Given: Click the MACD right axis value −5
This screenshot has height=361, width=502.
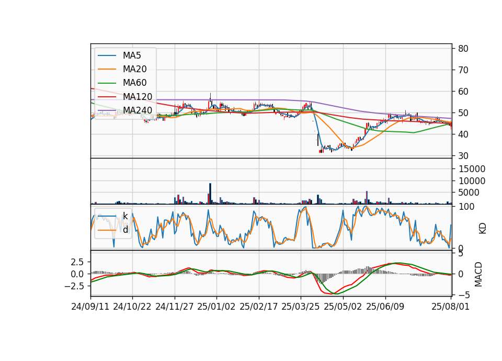Looking at the screenshot, I should pyautogui.click(x=464, y=295).
